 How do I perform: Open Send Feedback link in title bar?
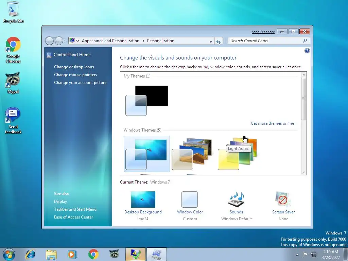tap(263, 32)
